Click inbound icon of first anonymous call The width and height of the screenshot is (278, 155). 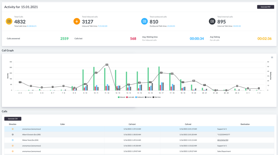click(x=13, y=129)
